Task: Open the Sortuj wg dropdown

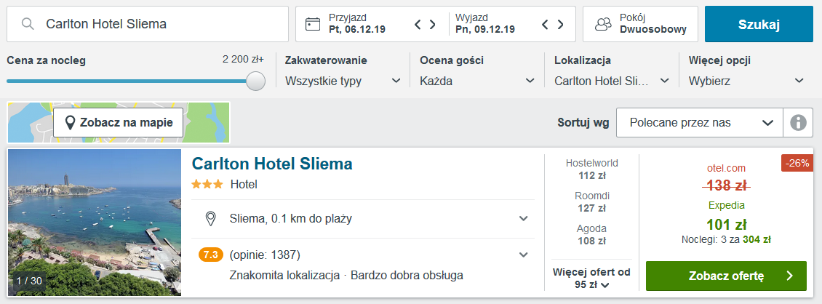Action: coord(700,123)
